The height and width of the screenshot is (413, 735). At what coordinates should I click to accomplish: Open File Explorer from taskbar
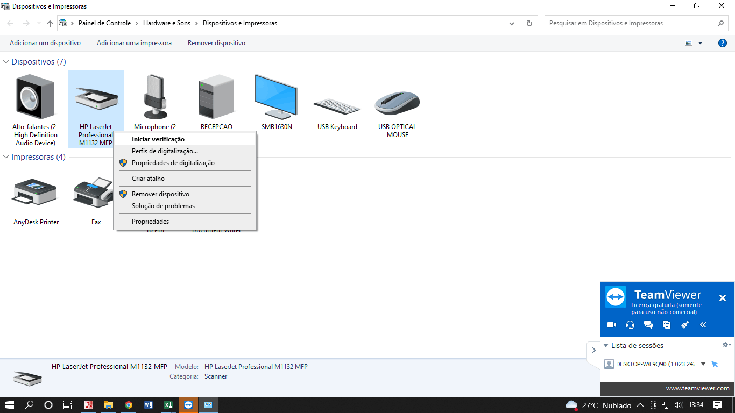(x=109, y=405)
